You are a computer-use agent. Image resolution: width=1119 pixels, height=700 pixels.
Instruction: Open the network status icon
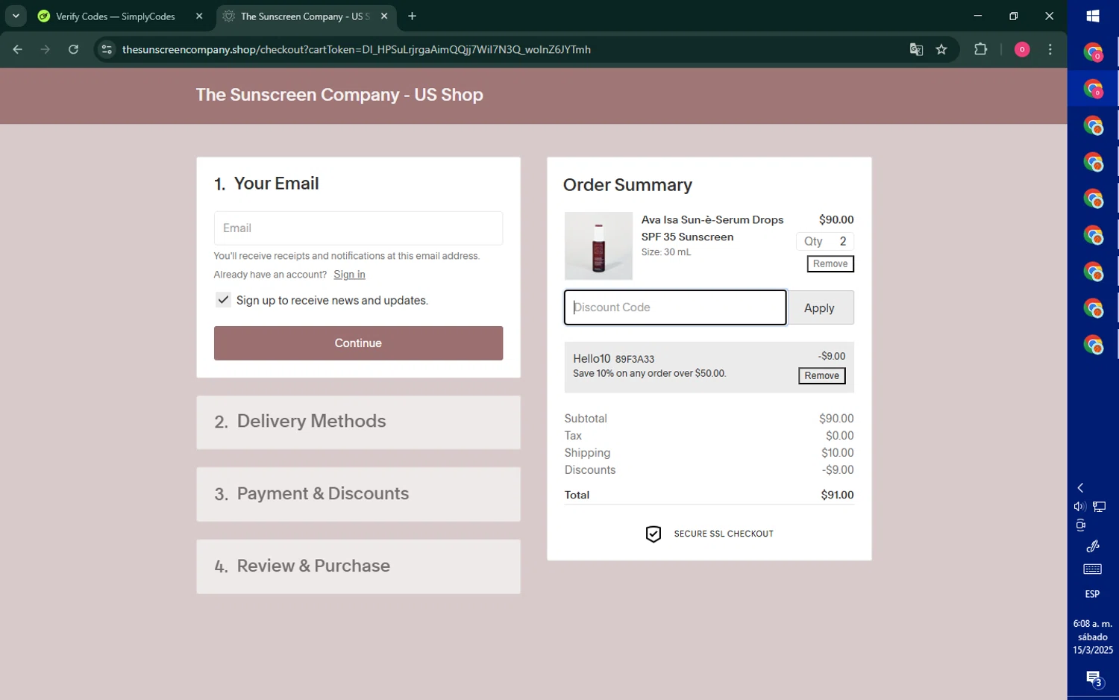1100,507
